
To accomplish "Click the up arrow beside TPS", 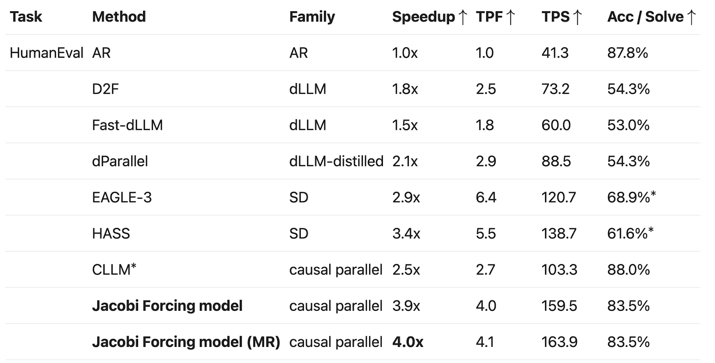I will (x=577, y=17).
